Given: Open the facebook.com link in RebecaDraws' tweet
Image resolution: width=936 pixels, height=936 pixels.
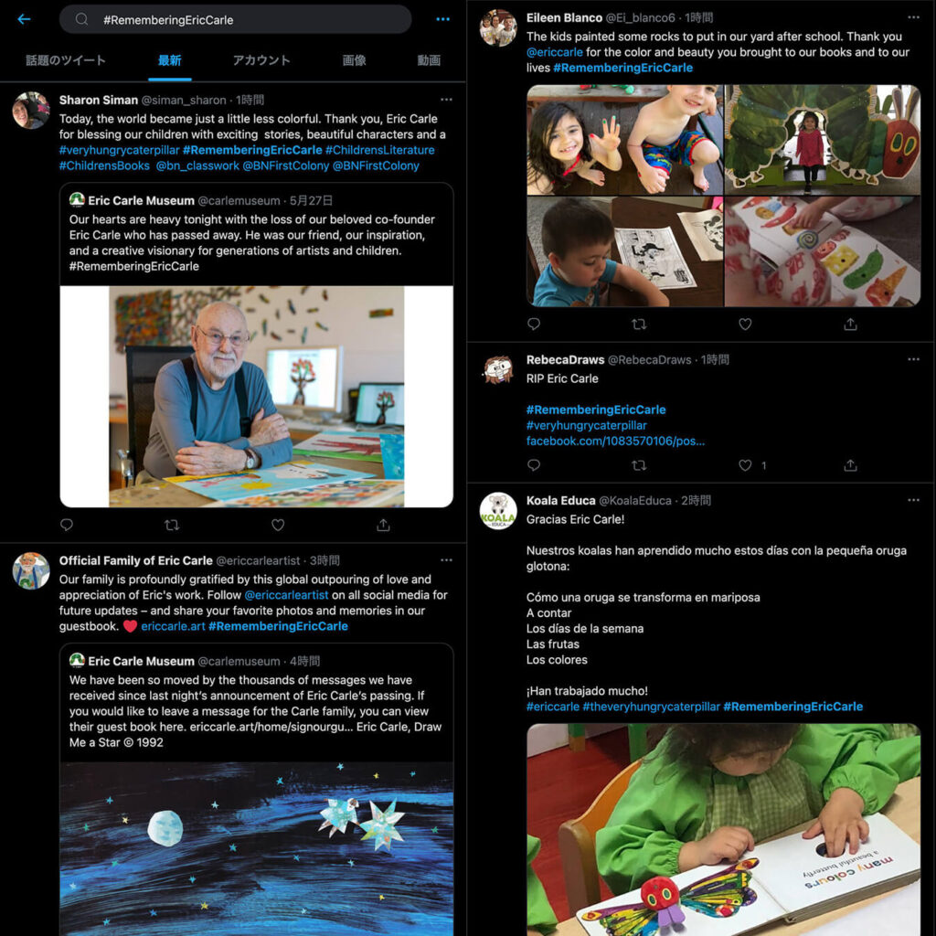Looking at the screenshot, I should pyautogui.click(x=615, y=441).
